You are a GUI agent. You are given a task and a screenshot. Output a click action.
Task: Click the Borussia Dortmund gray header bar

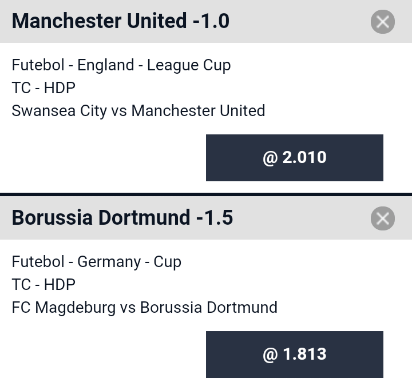point(206,218)
